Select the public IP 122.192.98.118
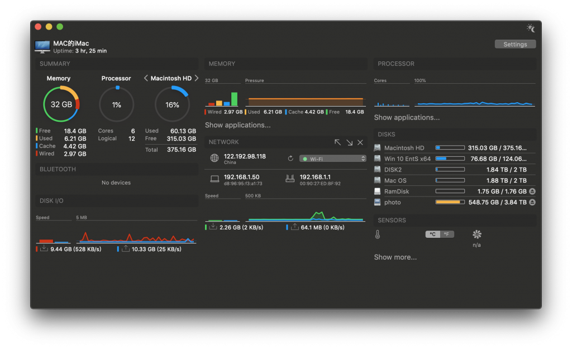Viewport: 572px width, 349px height. pyautogui.click(x=245, y=156)
